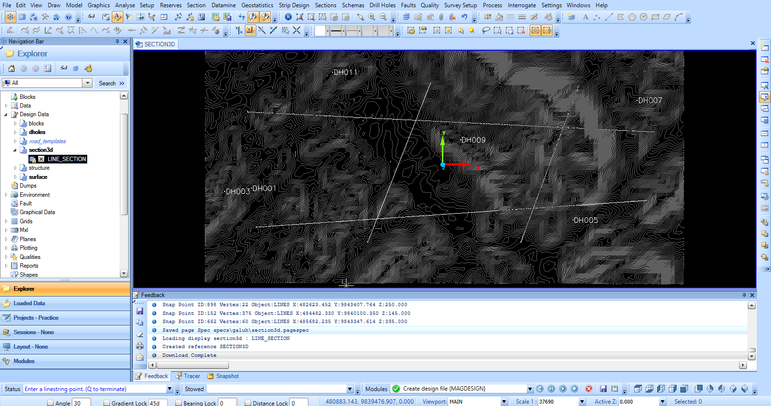This screenshot has width=771, height=406.
Task: Click the save icon in Feedback panel
Action: [140, 311]
